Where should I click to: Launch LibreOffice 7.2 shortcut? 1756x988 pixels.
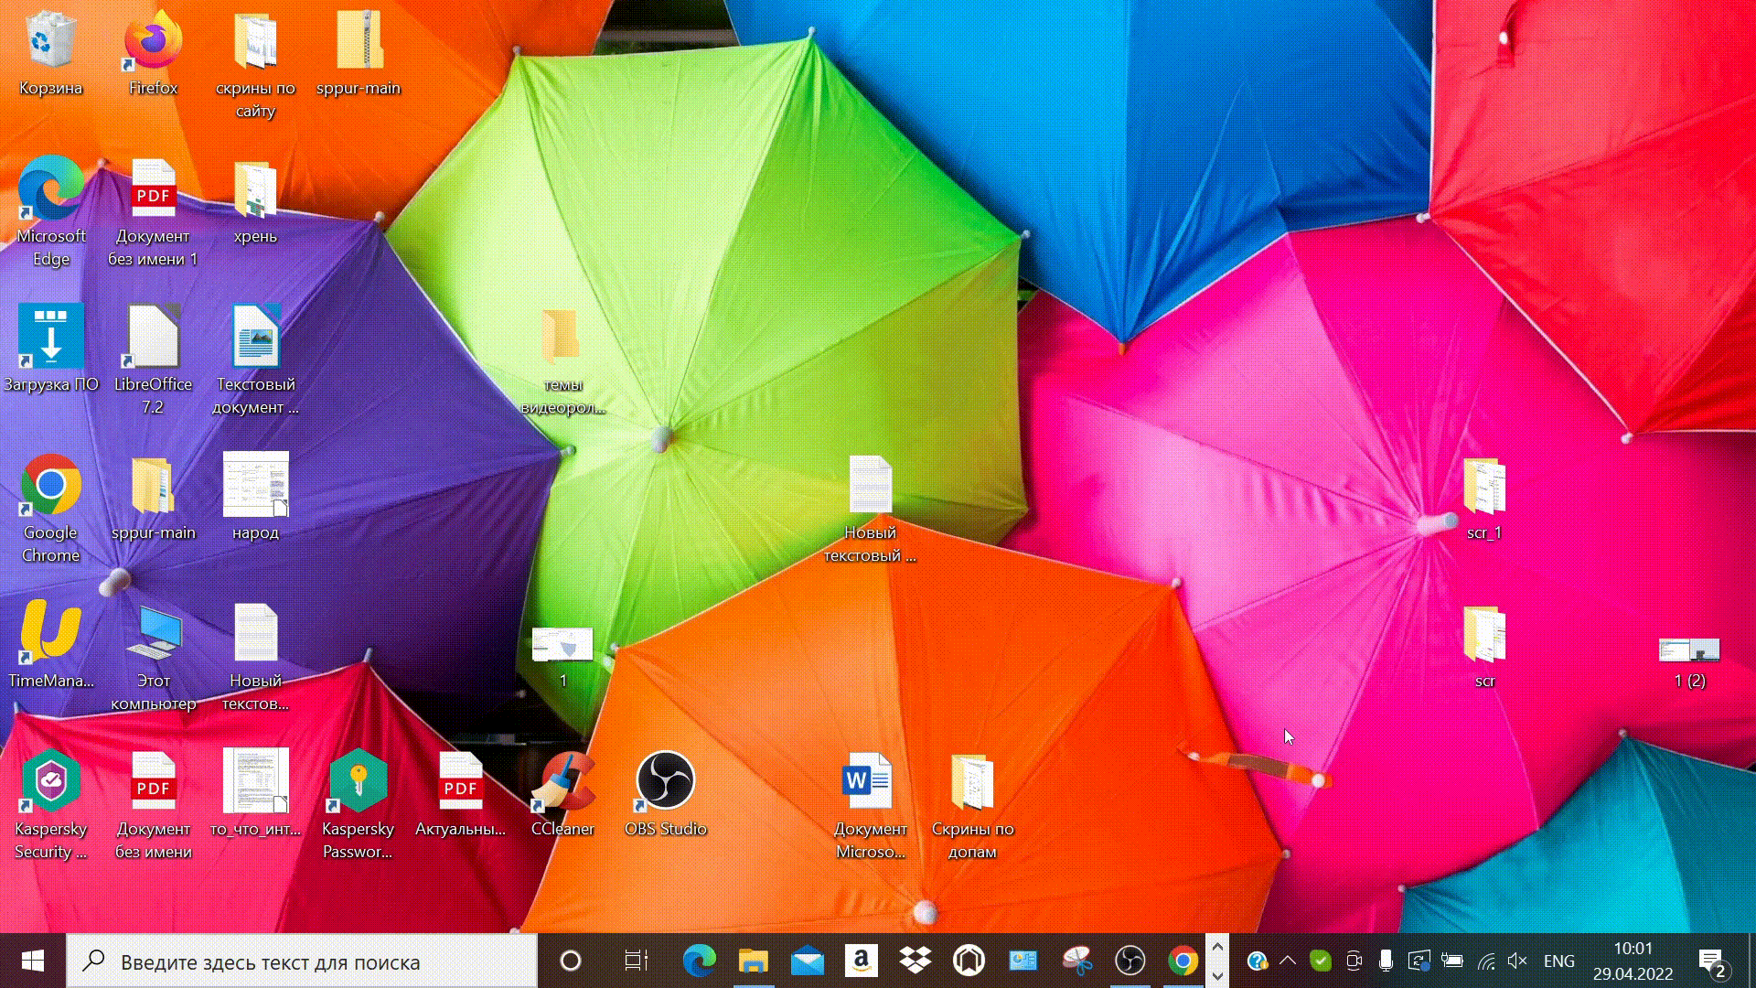(153, 360)
